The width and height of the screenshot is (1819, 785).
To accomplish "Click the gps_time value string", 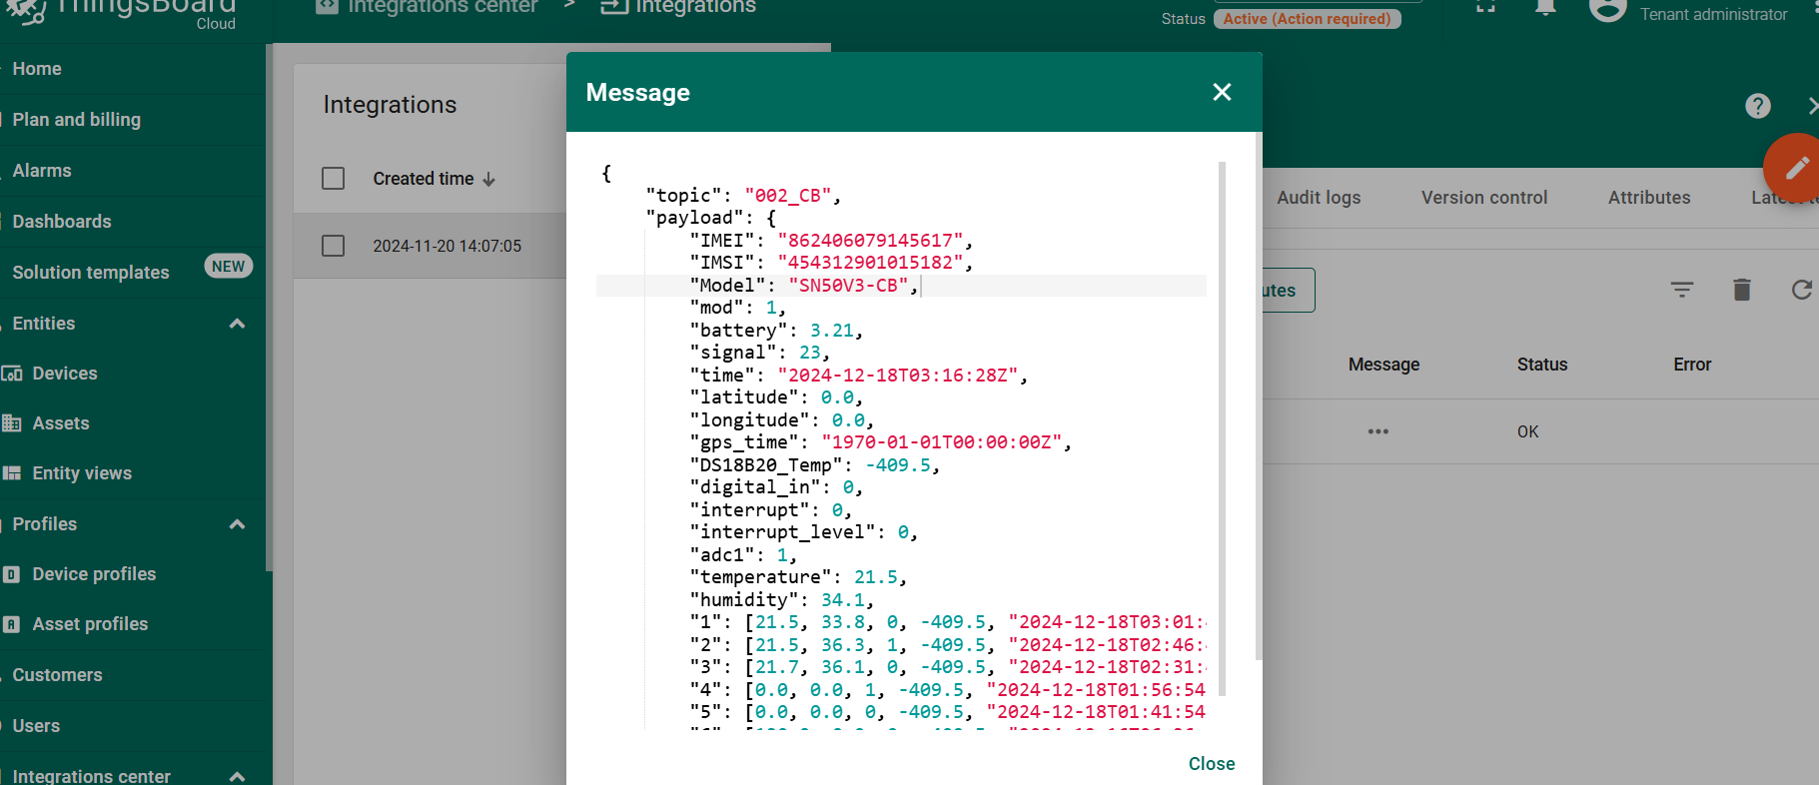I will click(x=941, y=442).
